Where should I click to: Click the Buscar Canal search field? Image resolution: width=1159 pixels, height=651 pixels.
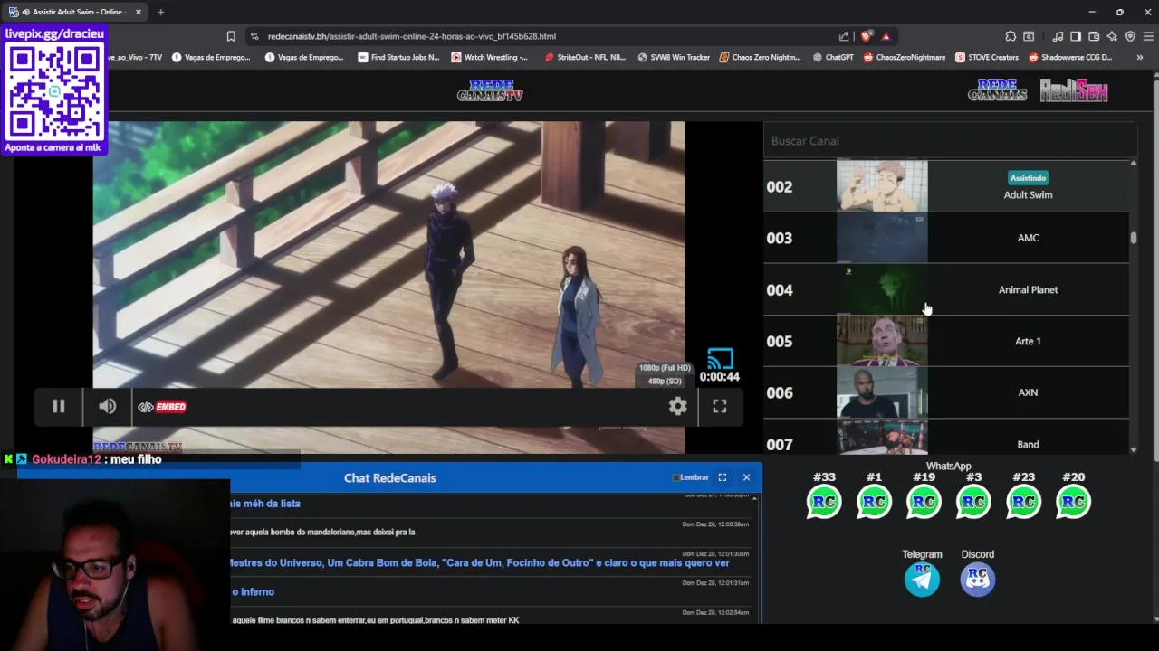pos(950,141)
